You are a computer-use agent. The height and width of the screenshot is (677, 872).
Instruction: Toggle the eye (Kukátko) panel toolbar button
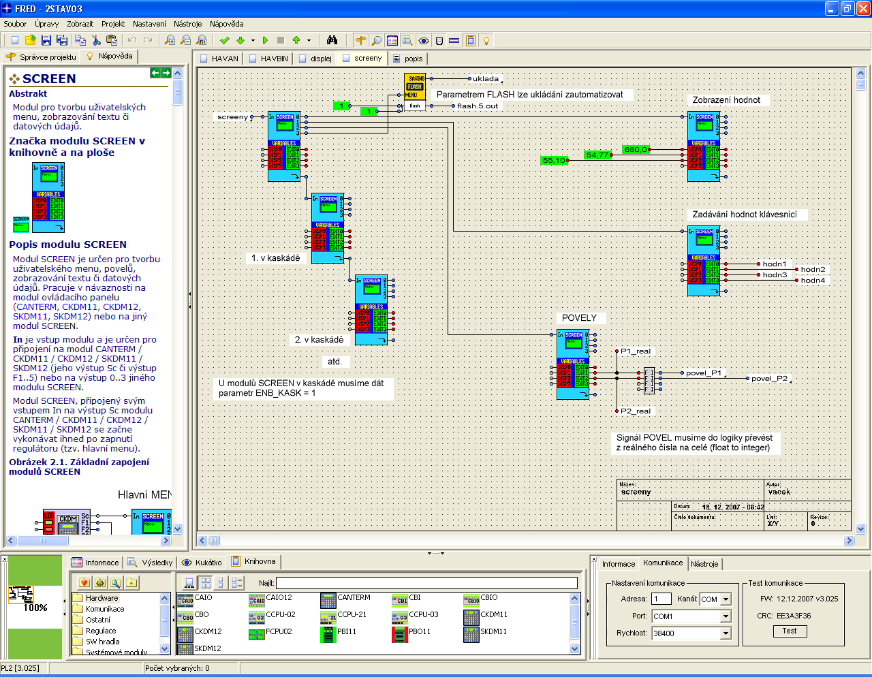[x=424, y=41]
